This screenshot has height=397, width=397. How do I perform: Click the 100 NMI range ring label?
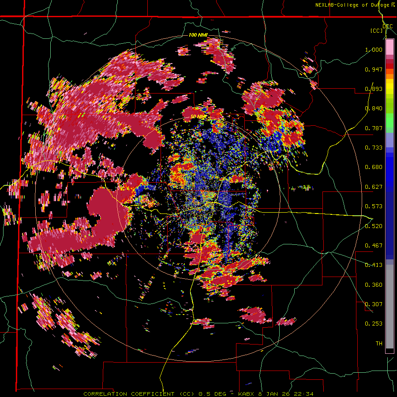[198, 35]
